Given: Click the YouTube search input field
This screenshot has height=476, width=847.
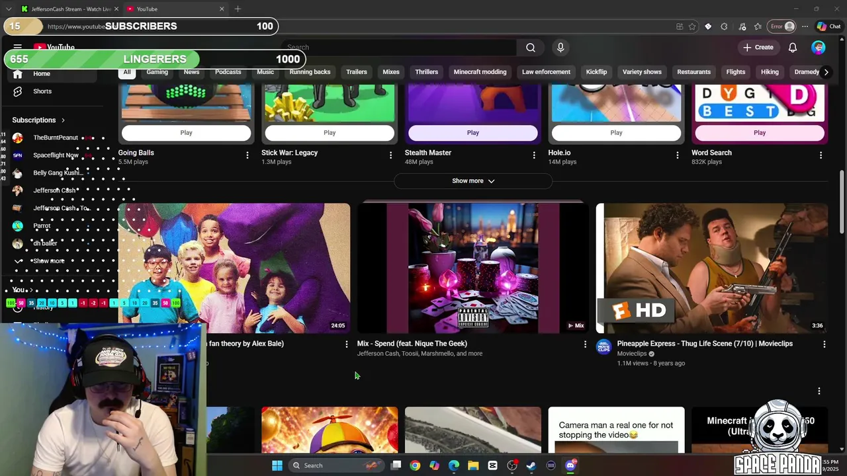Looking at the screenshot, I should [x=399, y=48].
